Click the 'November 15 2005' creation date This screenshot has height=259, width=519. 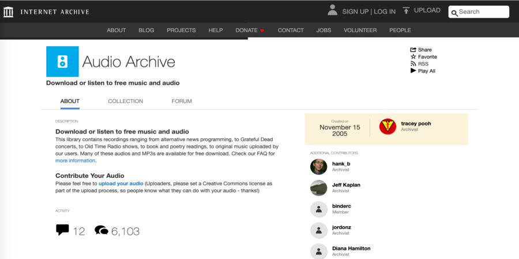click(x=340, y=131)
